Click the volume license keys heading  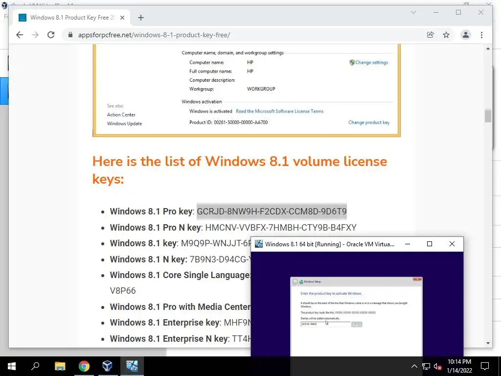click(240, 170)
